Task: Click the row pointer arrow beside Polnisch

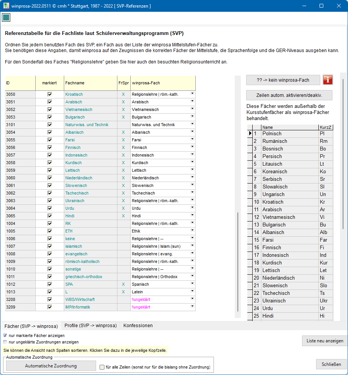Action: point(250,133)
